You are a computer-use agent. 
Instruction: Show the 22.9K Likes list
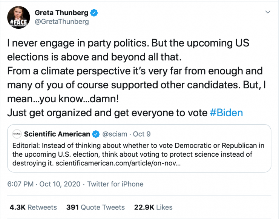point(153,207)
